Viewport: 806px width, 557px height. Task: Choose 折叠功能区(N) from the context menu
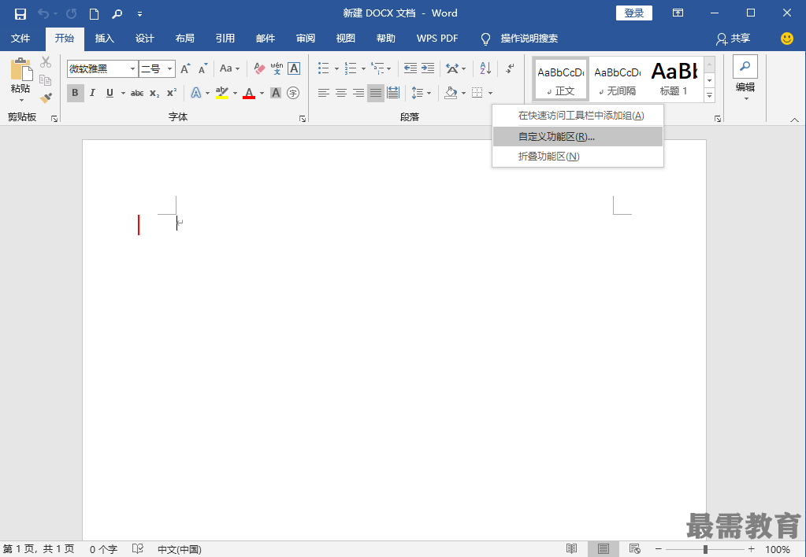578,156
